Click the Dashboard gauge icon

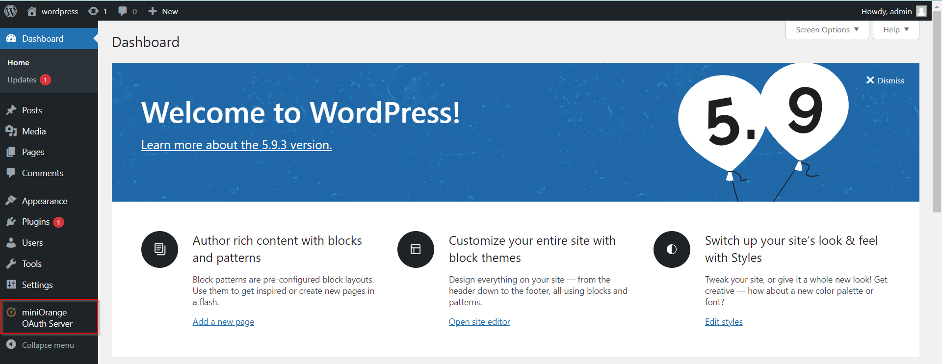pos(11,38)
